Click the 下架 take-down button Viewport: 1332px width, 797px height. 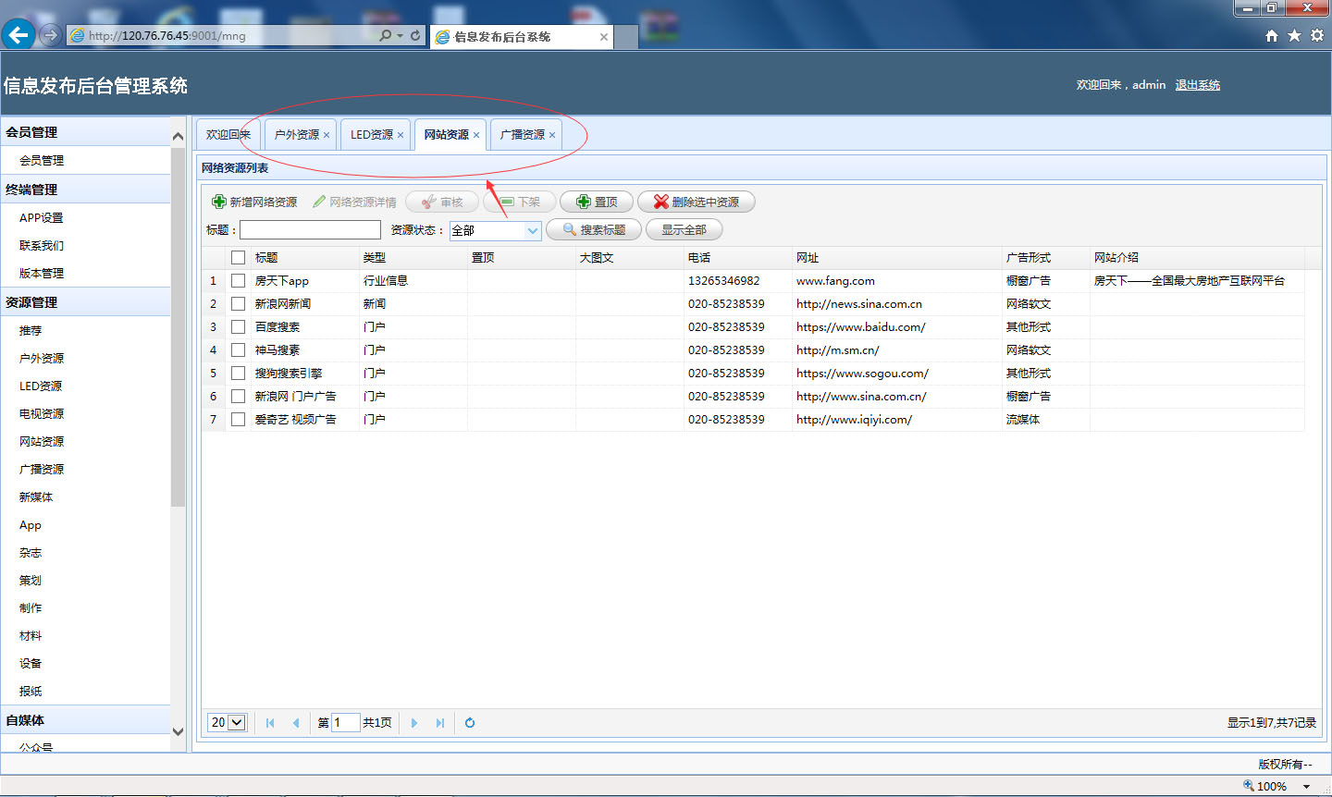[520, 202]
